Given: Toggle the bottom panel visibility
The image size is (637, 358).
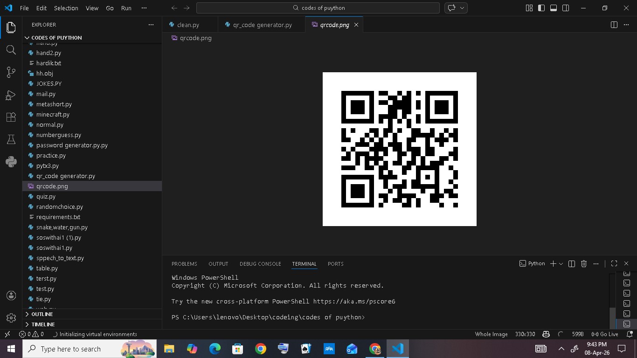Looking at the screenshot, I should [x=554, y=8].
